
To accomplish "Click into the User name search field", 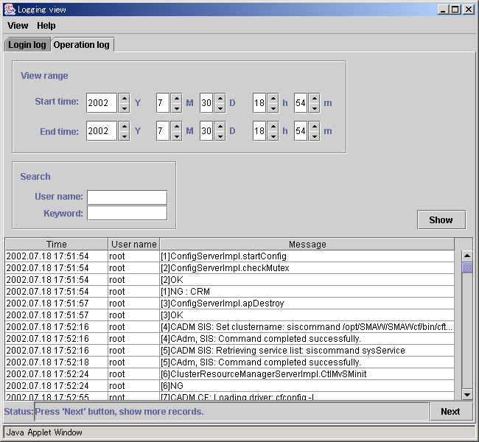I will (127, 197).
